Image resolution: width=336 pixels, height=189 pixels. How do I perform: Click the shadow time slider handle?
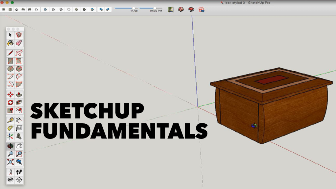pyautogui.click(x=155, y=8)
